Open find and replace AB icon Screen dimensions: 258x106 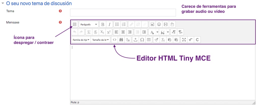[x=128, y=40]
